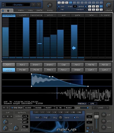Click the previous preset arrow beside Drumkits
Screen dimensions: 114x133
(33, 5)
